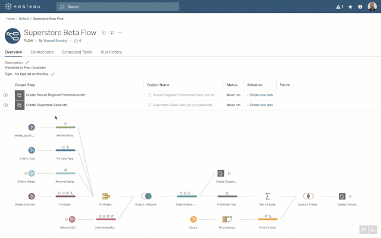Focus the Search field

(x=118, y=7)
